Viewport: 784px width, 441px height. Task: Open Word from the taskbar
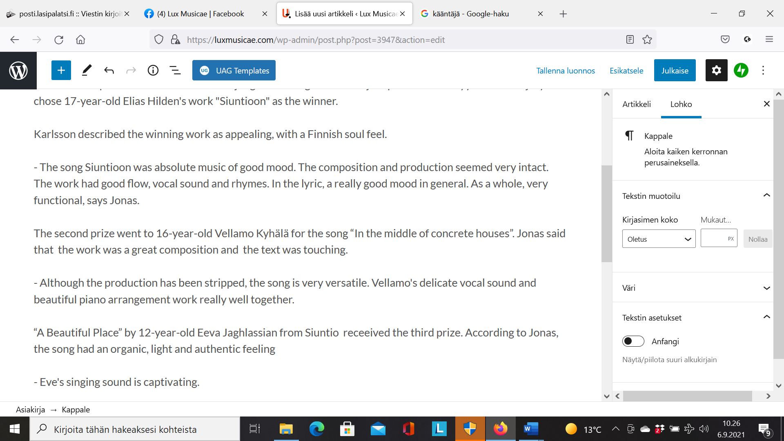pos(531,429)
